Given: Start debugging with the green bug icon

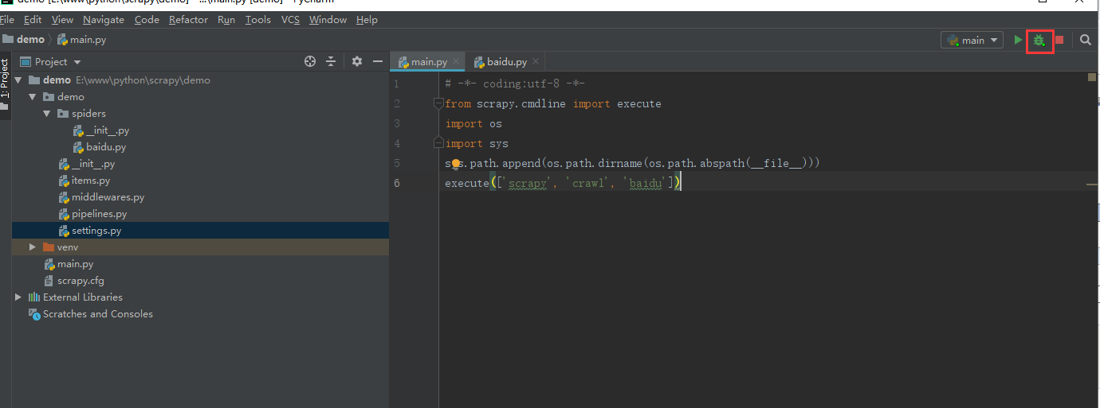Looking at the screenshot, I should coord(1039,40).
